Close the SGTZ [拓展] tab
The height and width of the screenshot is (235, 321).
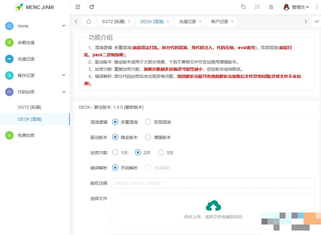[x=129, y=21]
